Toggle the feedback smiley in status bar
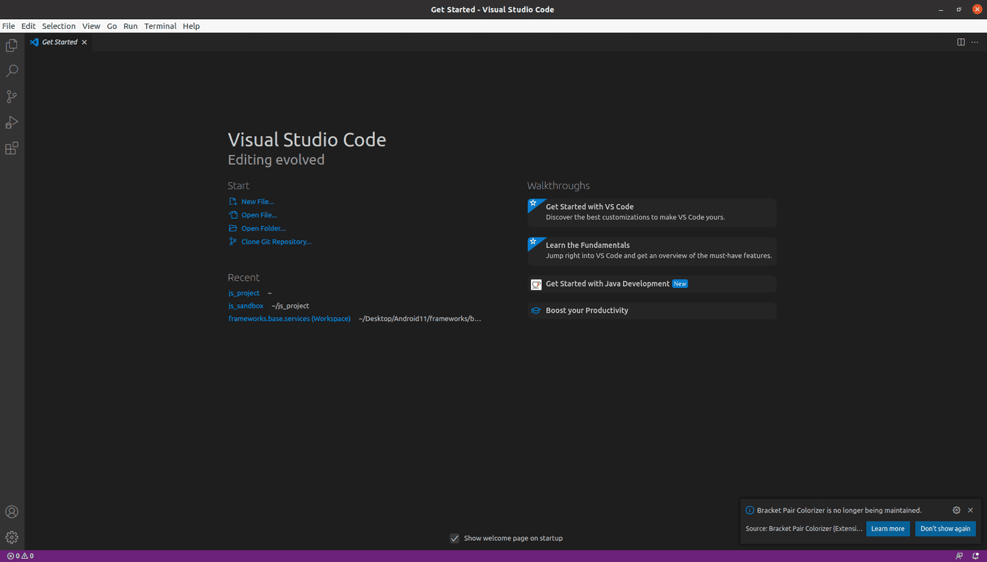The width and height of the screenshot is (987, 562). coord(959,555)
